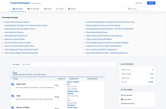Click the small icon above the INANC category

click(14, 71)
